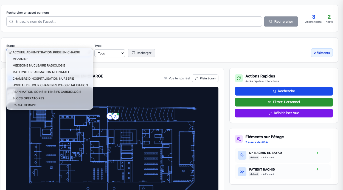
Task: Click the avatar icon for PATIENT RACHID
Action: click(x=242, y=172)
